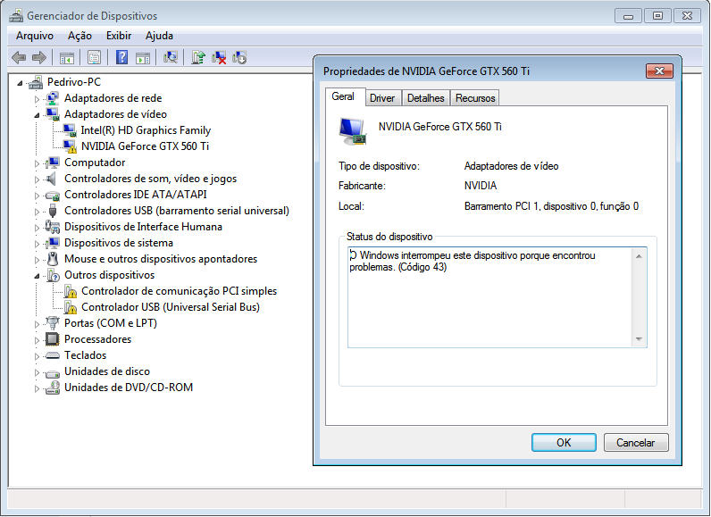
Task: Select Controladores de som, vídeo e jogos
Action: pos(150,179)
